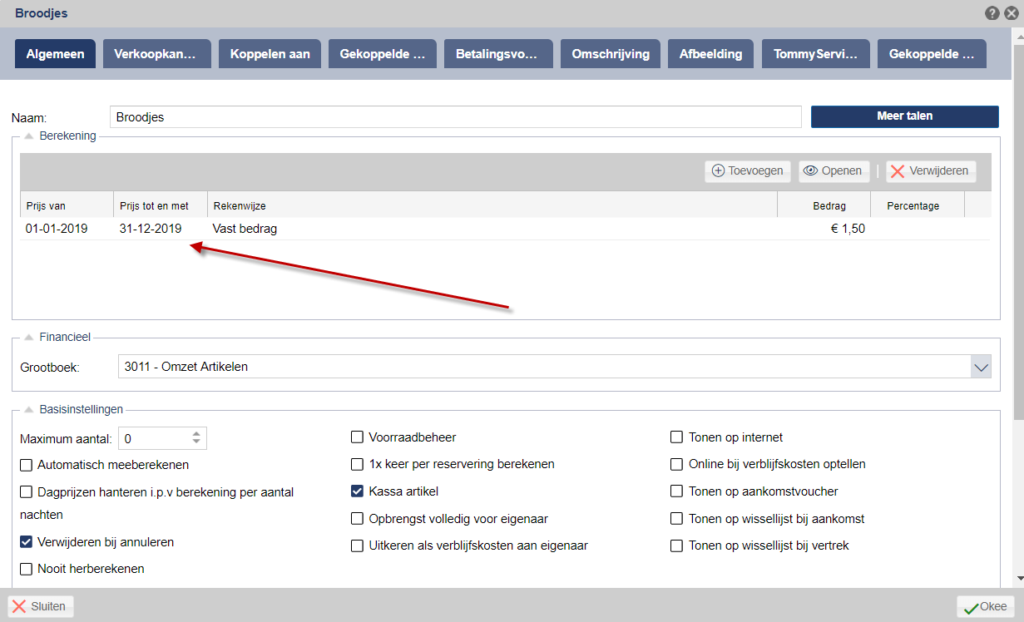Sort by Prijs van column header
1024x622 pixels.
click(67, 205)
